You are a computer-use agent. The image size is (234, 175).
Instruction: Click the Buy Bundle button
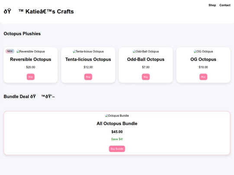click(x=117, y=149)
